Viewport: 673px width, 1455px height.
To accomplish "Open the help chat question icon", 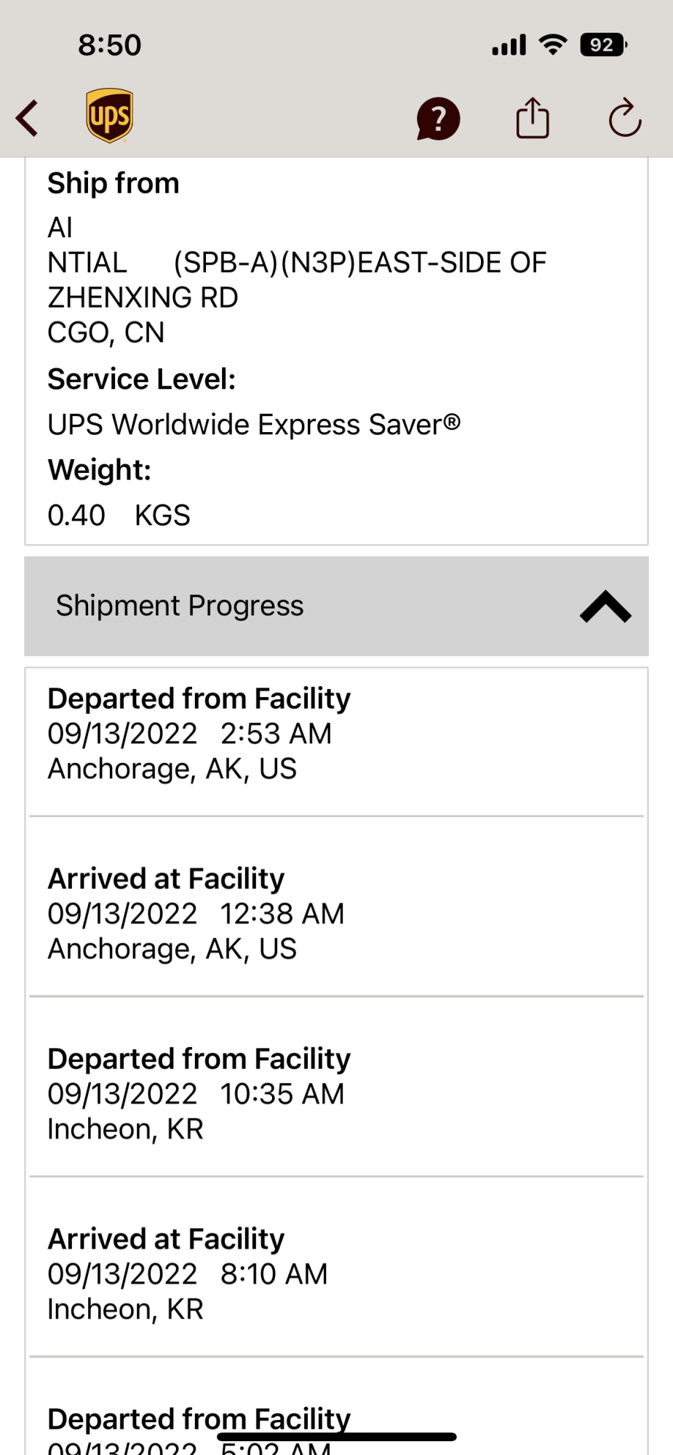I will (438, 119).
